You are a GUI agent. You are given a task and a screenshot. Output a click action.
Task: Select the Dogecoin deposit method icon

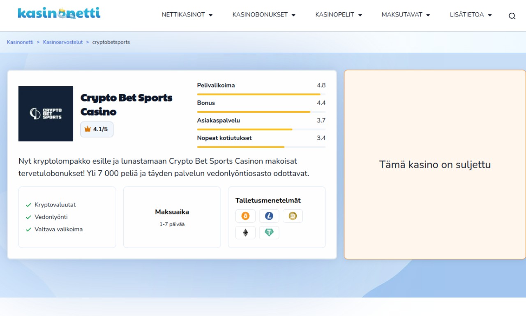click(x=293, y=216)
